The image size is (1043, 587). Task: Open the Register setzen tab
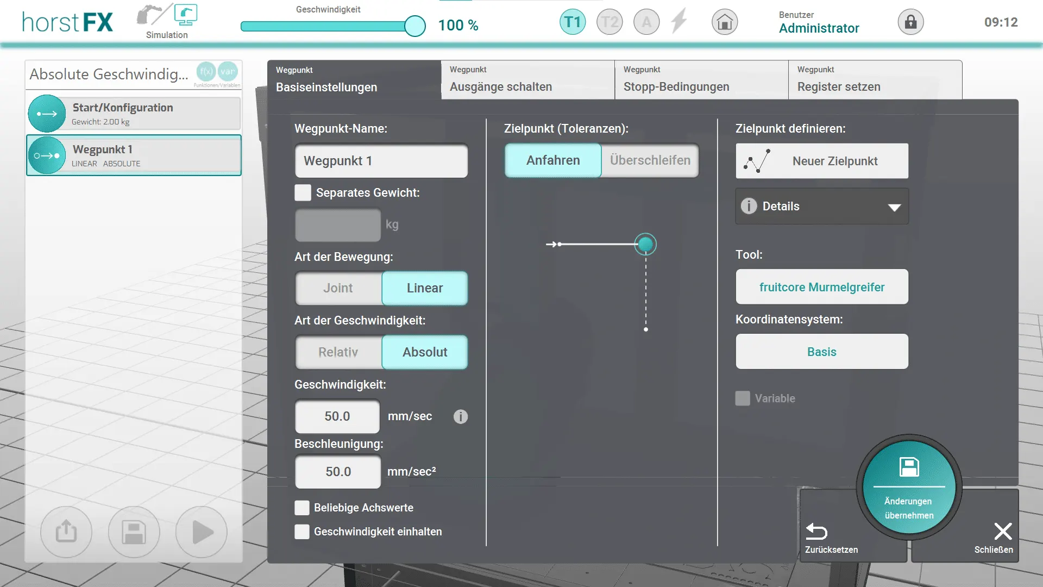point(876,80)
